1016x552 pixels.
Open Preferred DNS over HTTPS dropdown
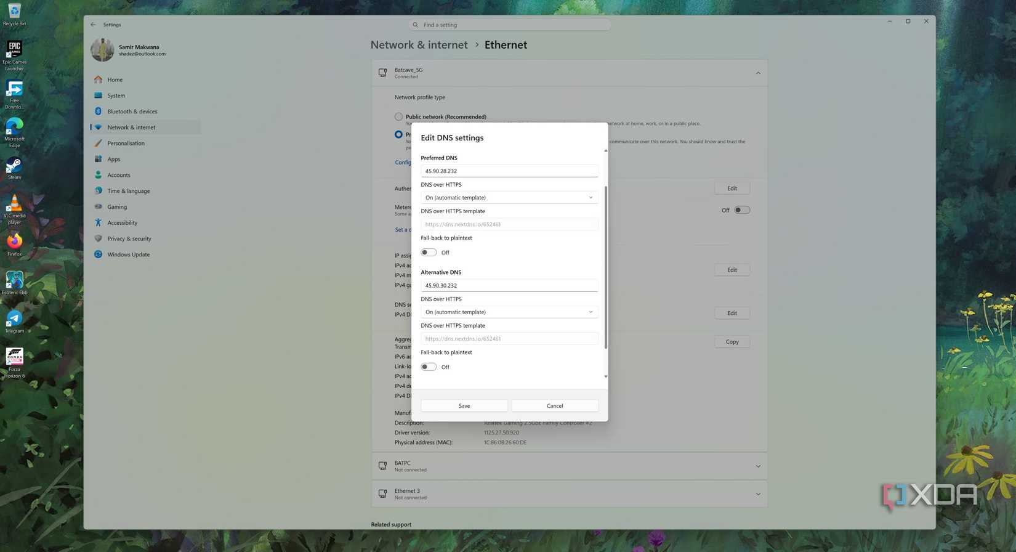pyautogui.click(x=509, y=198)
